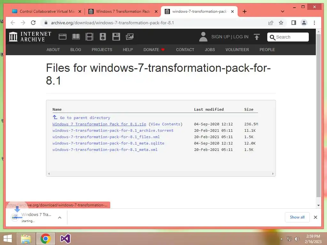Open a new tab with the plus button

pyautogui.click(x=245, y=11)
